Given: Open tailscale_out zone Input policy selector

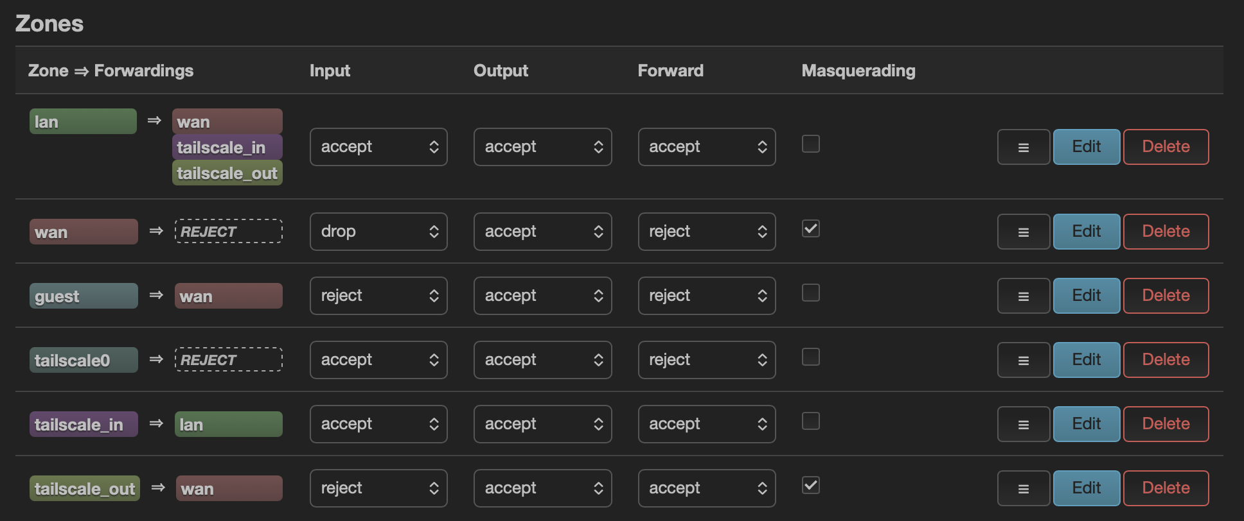Looking at the screenshot, I should (378, 488).
